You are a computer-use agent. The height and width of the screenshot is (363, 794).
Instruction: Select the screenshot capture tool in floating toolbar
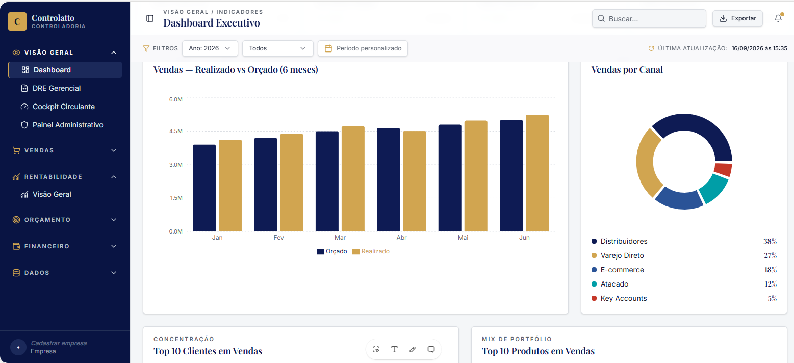pyautogui.click(x=376, y=349)
